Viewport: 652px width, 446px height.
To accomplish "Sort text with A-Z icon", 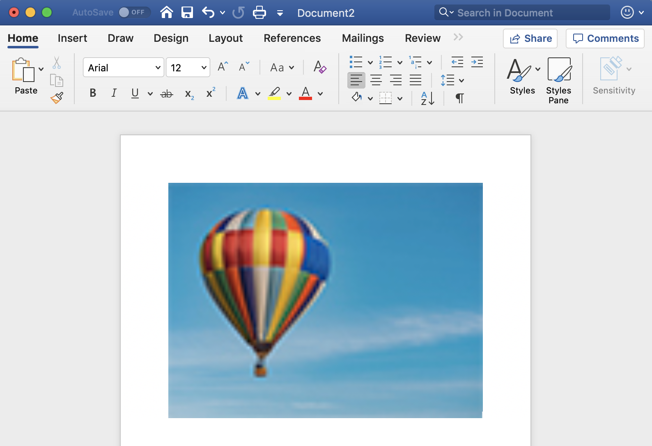I will (427, 98).
